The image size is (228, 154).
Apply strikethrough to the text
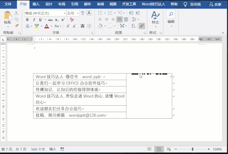pyautogui.click(x=50, y=20)
